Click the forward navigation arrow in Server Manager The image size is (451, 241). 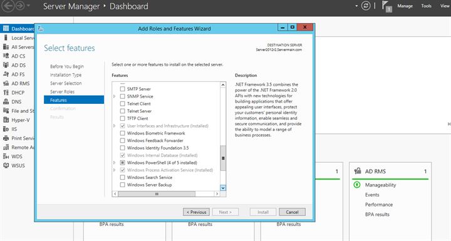pyautogui.click(x=20, y=6)
